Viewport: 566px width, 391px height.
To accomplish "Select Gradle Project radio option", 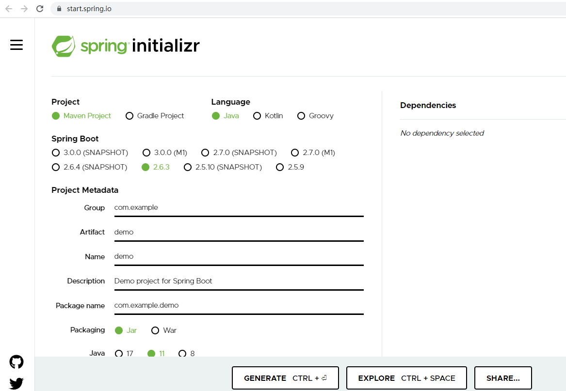I will coord(155,116).
